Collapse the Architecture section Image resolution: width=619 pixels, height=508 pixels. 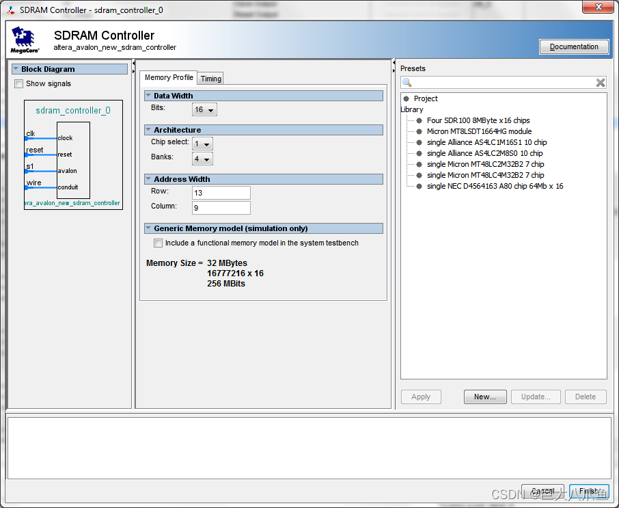148,130
